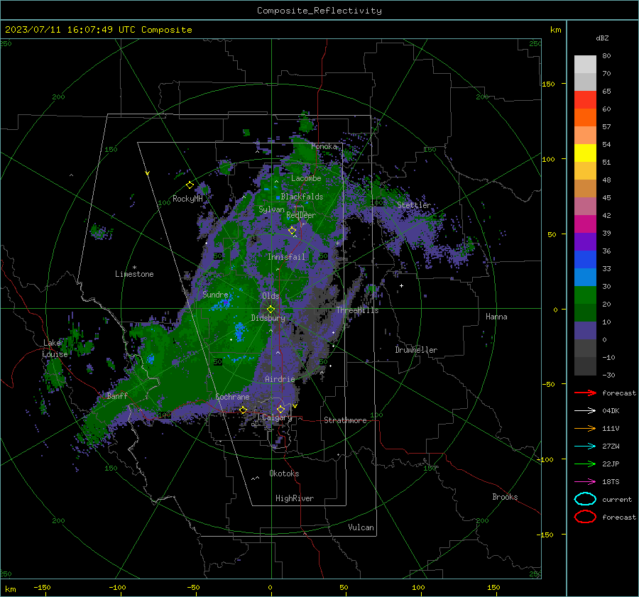Click the yellow diamond marker below RedDeer
The image size is (639, 597).
click(x=292, y=231)
